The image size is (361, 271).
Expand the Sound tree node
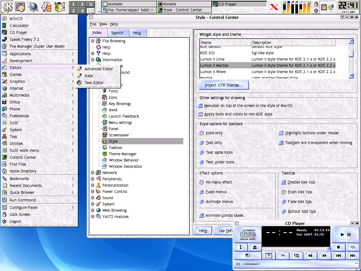click(92, 198)
